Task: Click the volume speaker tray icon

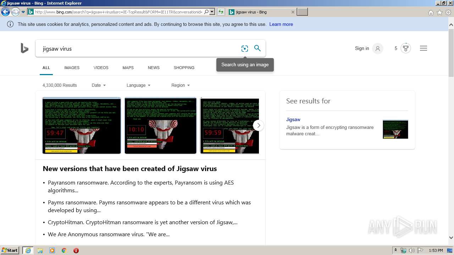Action: [411, 250]
